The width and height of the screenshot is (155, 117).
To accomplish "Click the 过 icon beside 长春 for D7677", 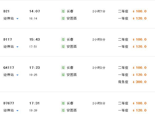I will (x=63, y=103).
